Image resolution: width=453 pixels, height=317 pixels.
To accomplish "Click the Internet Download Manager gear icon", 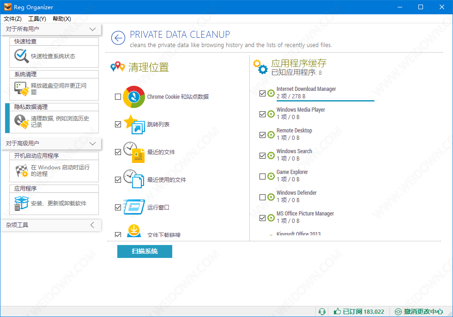I will pos(271,93).
